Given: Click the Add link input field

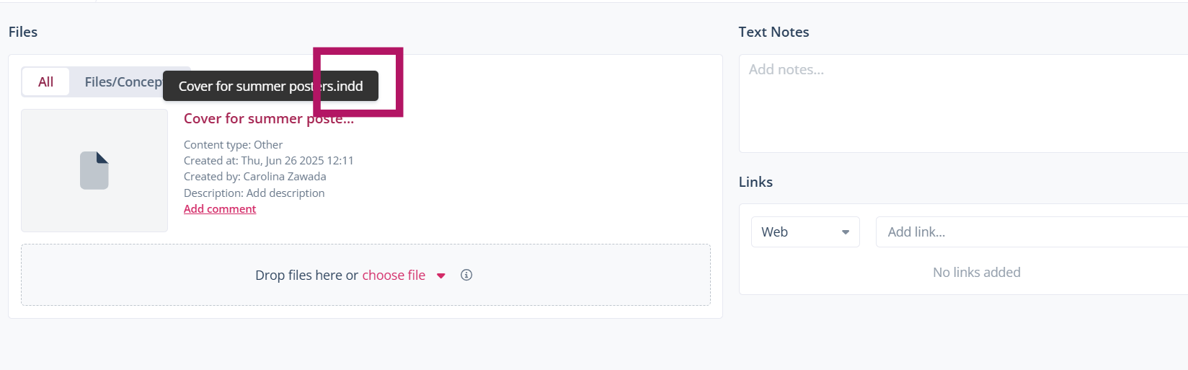Looking at the screenshot, I should point(1032,232).
